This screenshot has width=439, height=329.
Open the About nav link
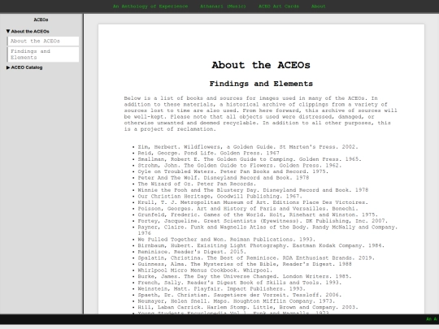tap(319, 6)
